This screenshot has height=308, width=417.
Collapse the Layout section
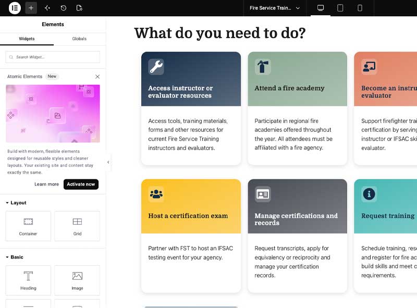[16, 203]
